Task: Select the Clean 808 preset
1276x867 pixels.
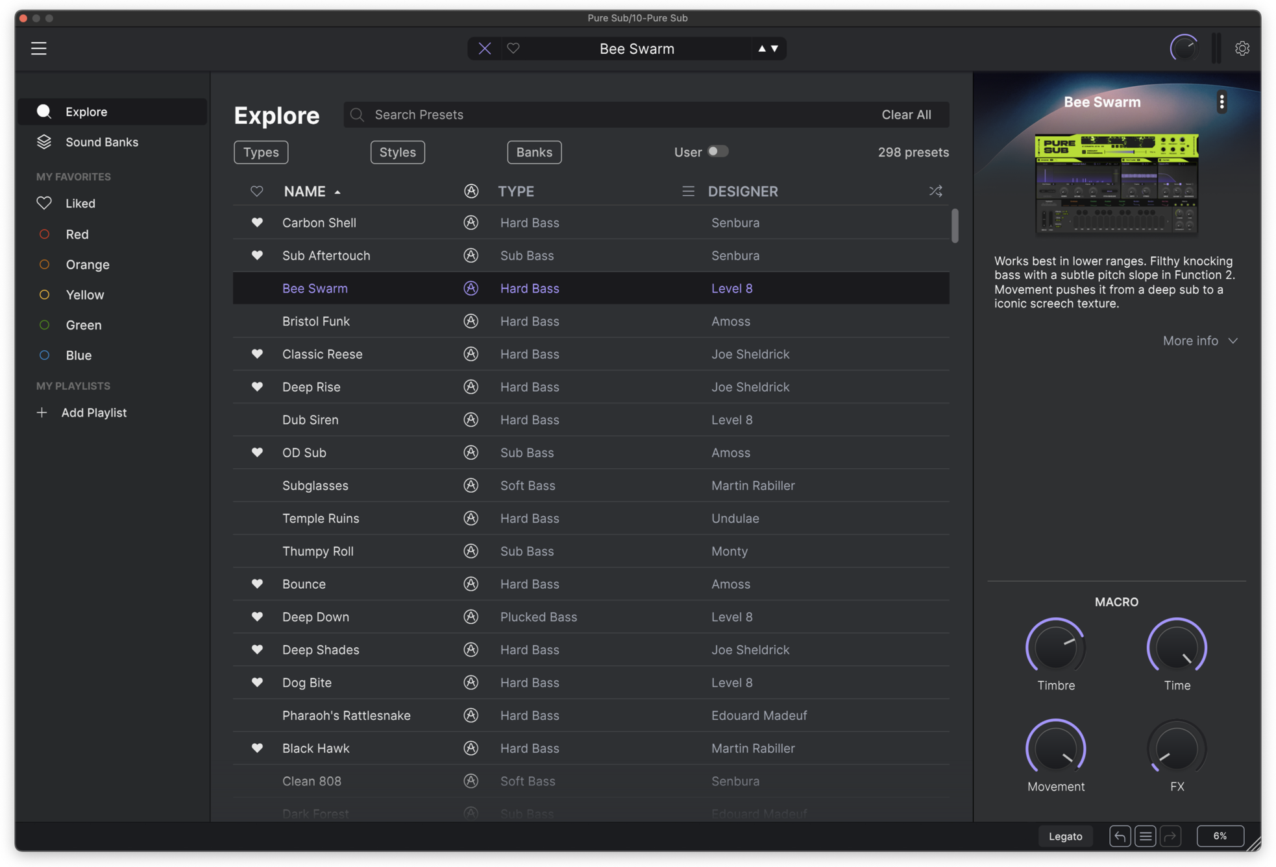Action: point(591,781)
